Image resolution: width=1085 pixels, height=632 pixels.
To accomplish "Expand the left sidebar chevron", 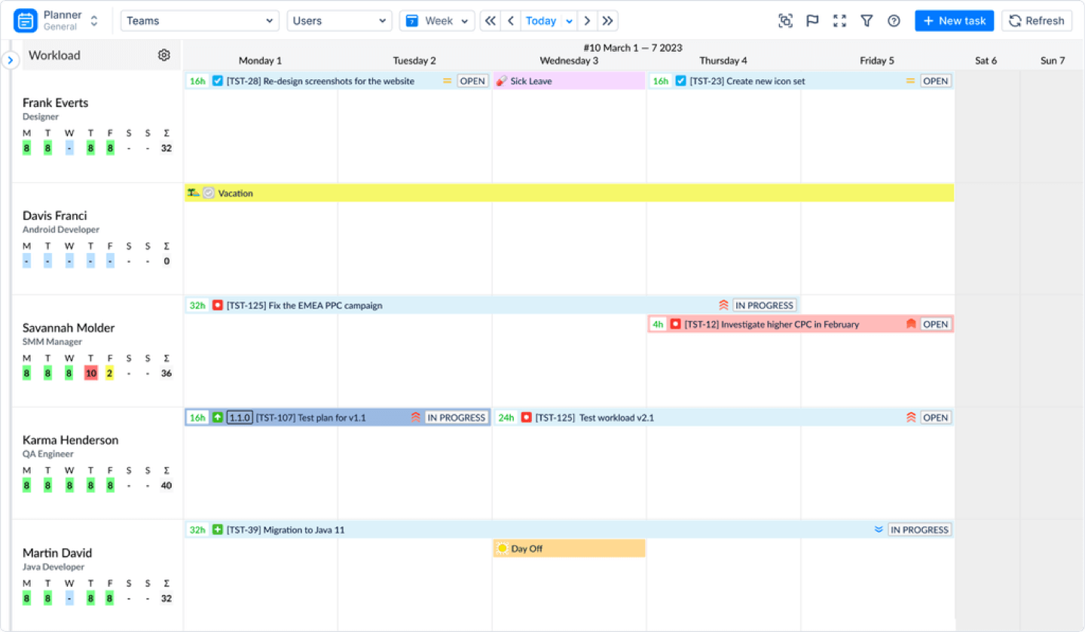I will pyautogui.click(x=10, y=60).
